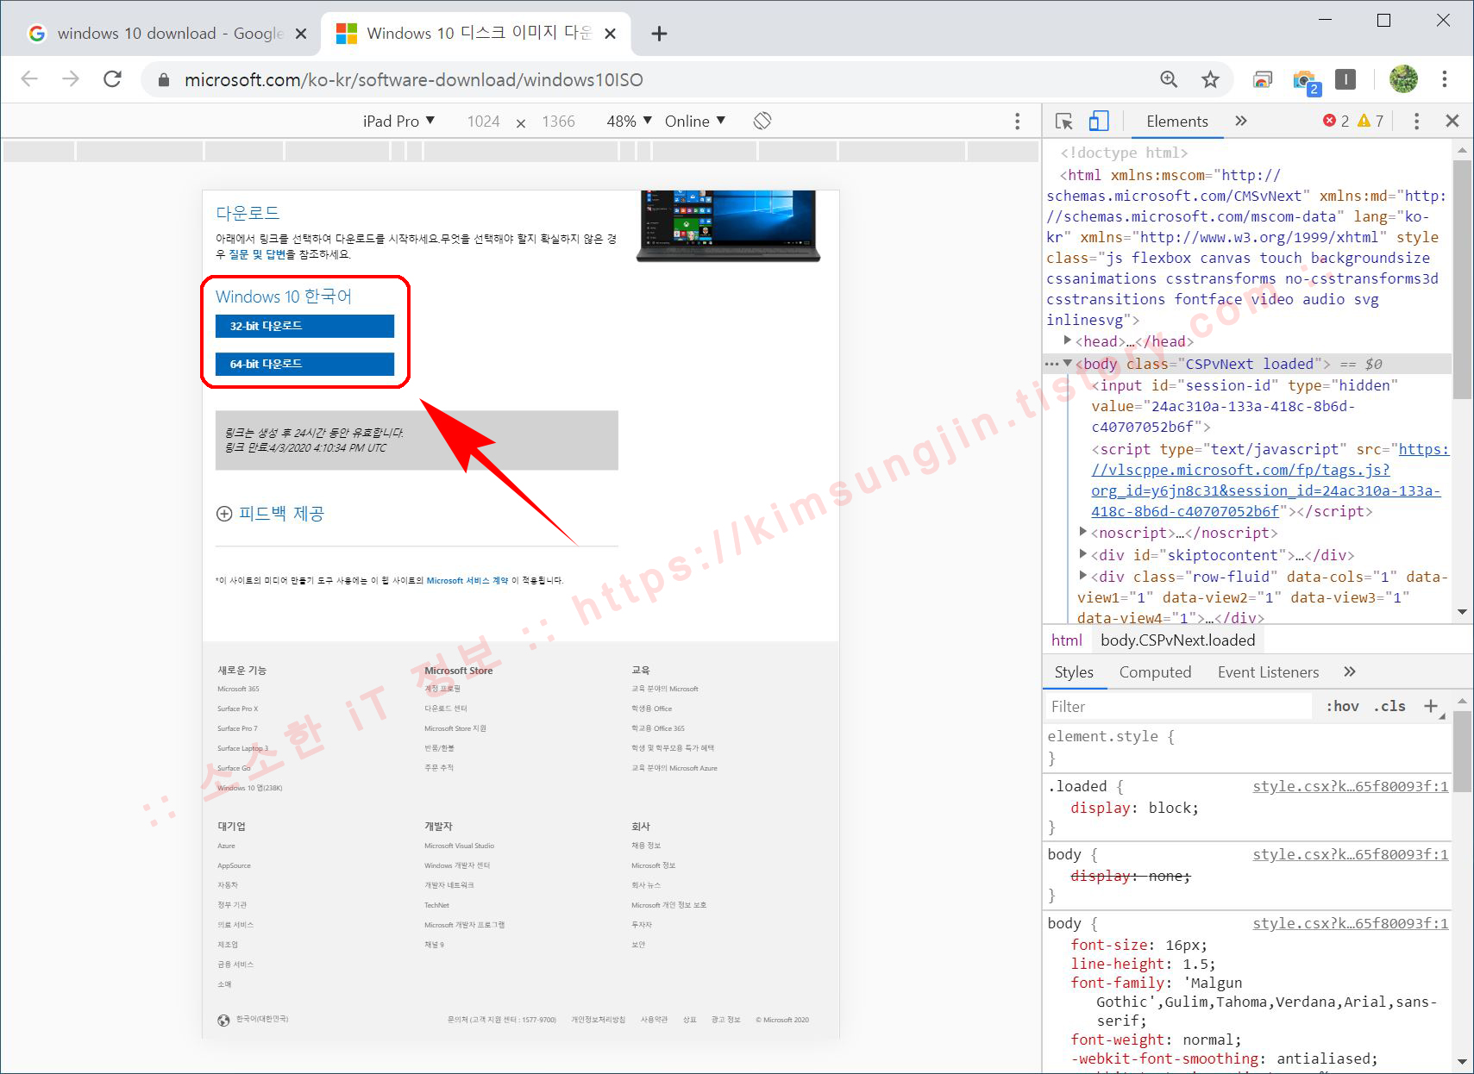Open the yellow warnings count indicator
The image size is (1474, 1074).
click(x=1371, y=121)
